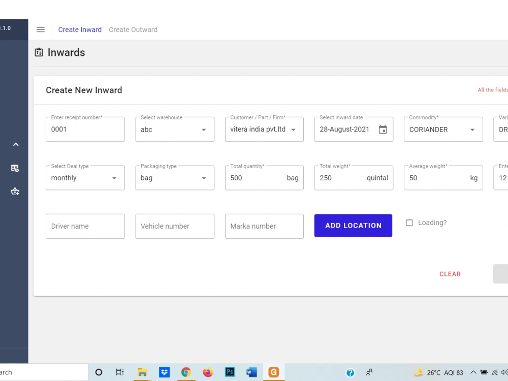The image size is (508, 381).
Task: Switch to Create Inward tab
Action: pyautogui.click(x=80, y=29)
